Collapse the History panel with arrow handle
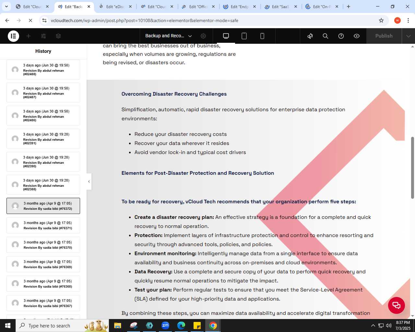415x332 pixels. click(89, 182)
